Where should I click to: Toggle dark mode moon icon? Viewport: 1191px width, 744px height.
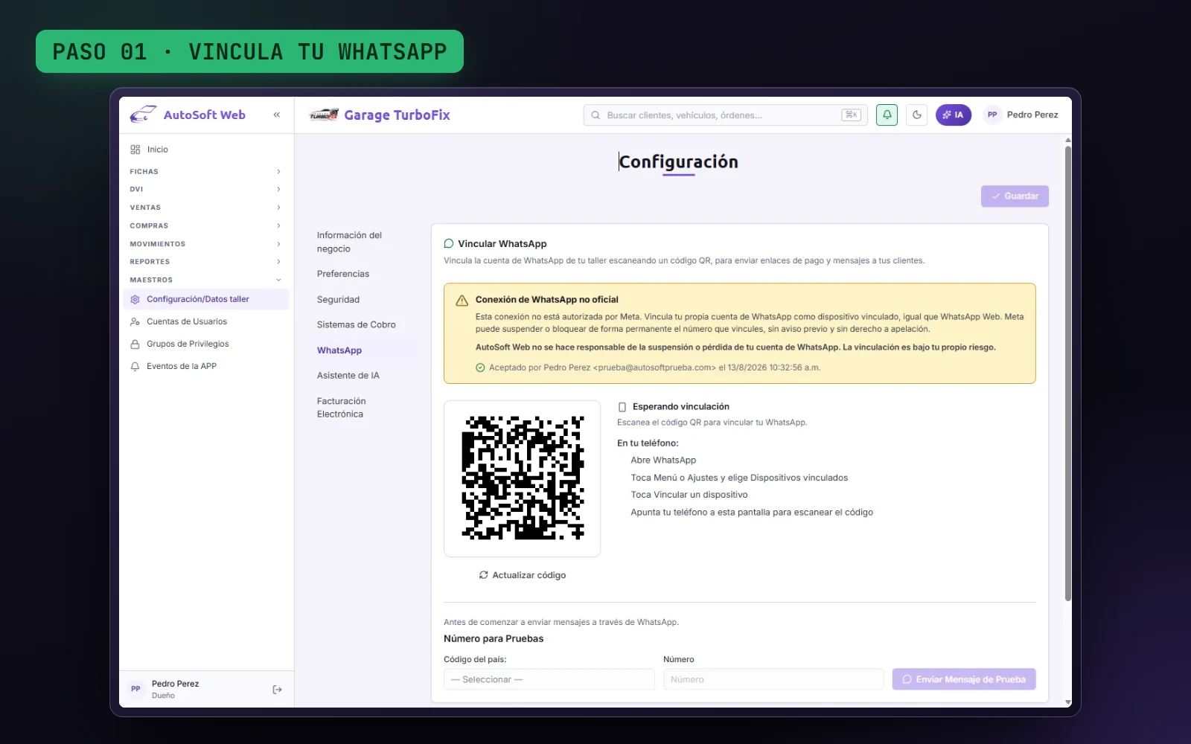click(x=916, y=115)
